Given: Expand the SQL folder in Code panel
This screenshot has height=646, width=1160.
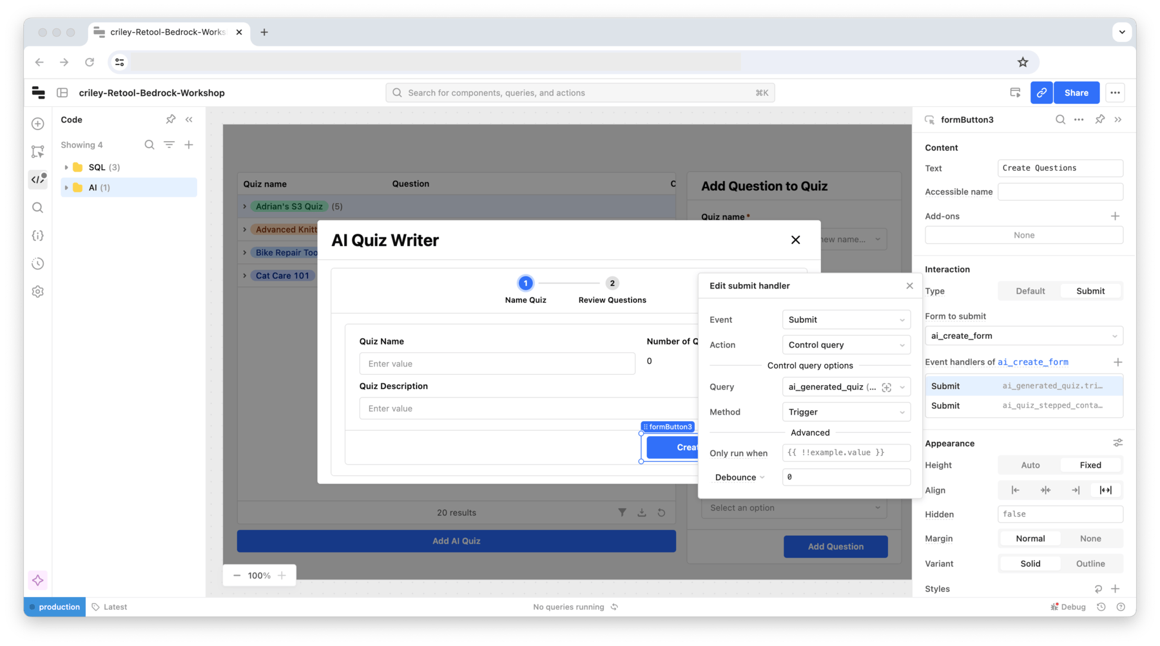Looking at the screenshot, I should tap(66, 167).
